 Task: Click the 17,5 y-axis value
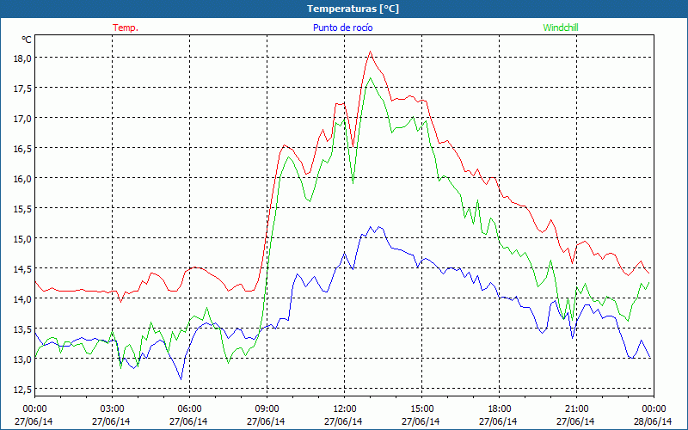tap(22, 89)
